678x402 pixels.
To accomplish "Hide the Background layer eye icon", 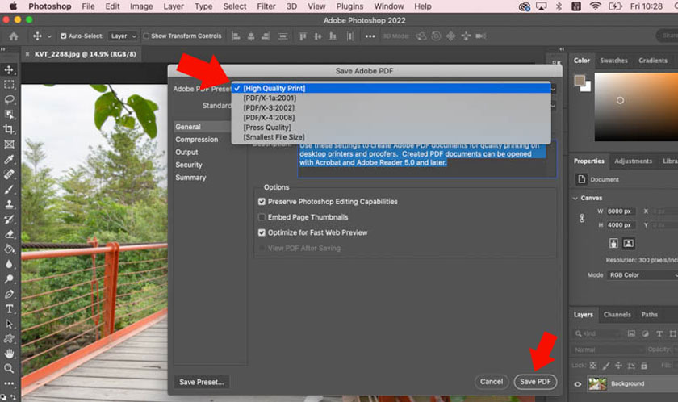I will tap(577, 384).
